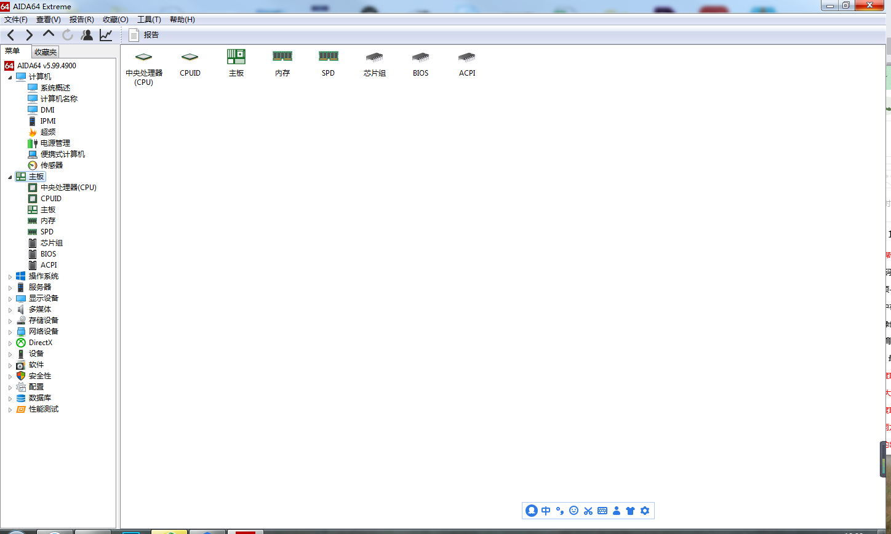The image size is (891, 534).
Task: Expand the 操作系统 tree node
Action: pos(10,276)
